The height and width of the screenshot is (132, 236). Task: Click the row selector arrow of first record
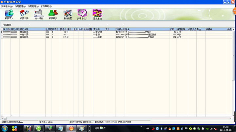tap(2, 32)
